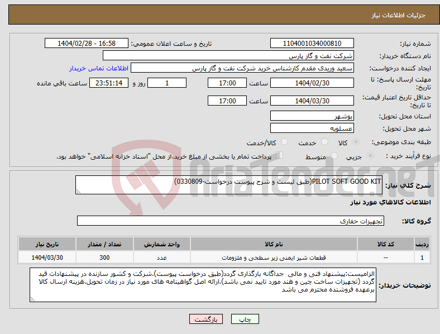The image size is (440, 334).
Task: Click the unit cell عدد
Action: (x=162, y=257)
